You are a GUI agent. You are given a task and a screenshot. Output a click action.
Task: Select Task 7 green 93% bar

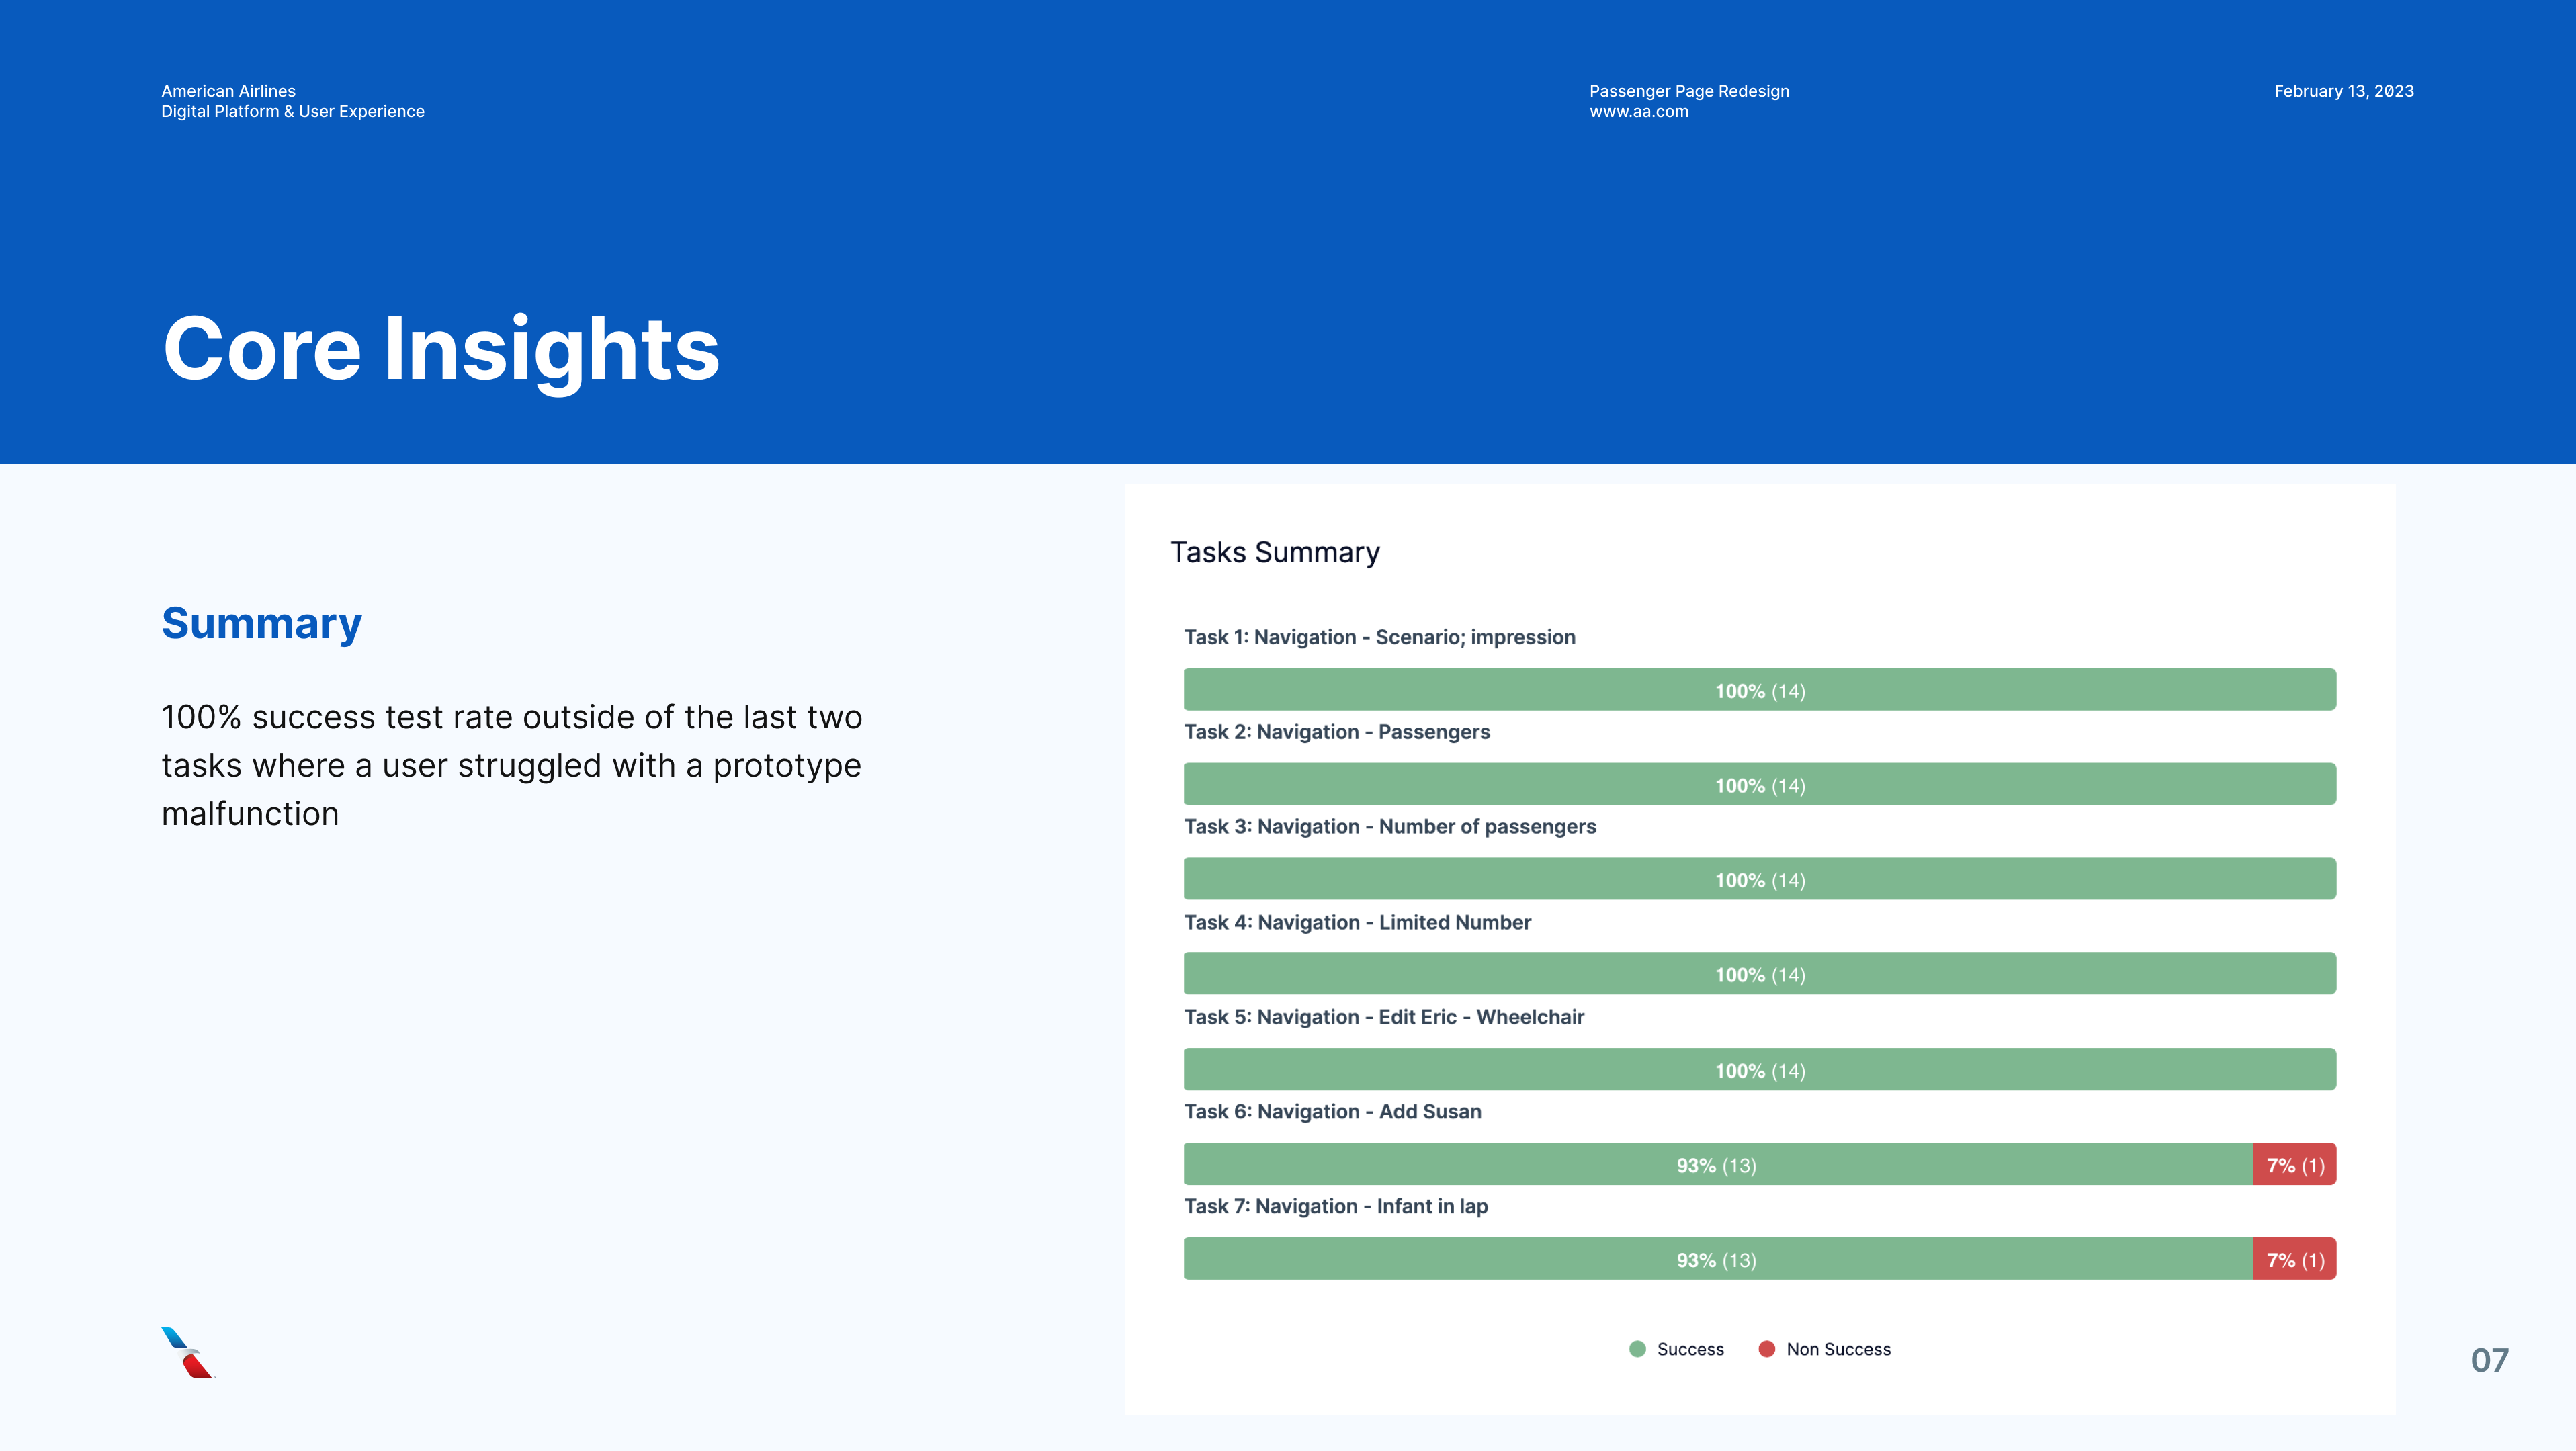1716,1259
